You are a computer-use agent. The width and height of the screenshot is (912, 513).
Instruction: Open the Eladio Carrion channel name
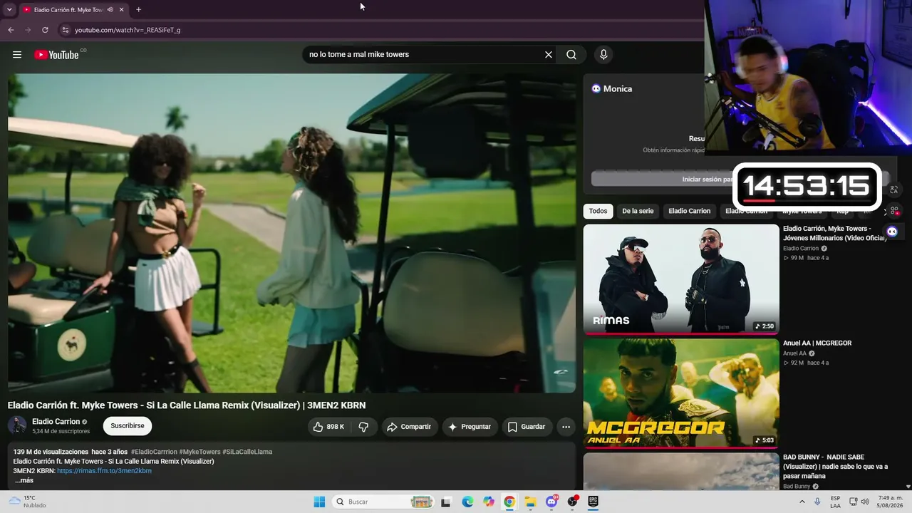tap(56, 422)
